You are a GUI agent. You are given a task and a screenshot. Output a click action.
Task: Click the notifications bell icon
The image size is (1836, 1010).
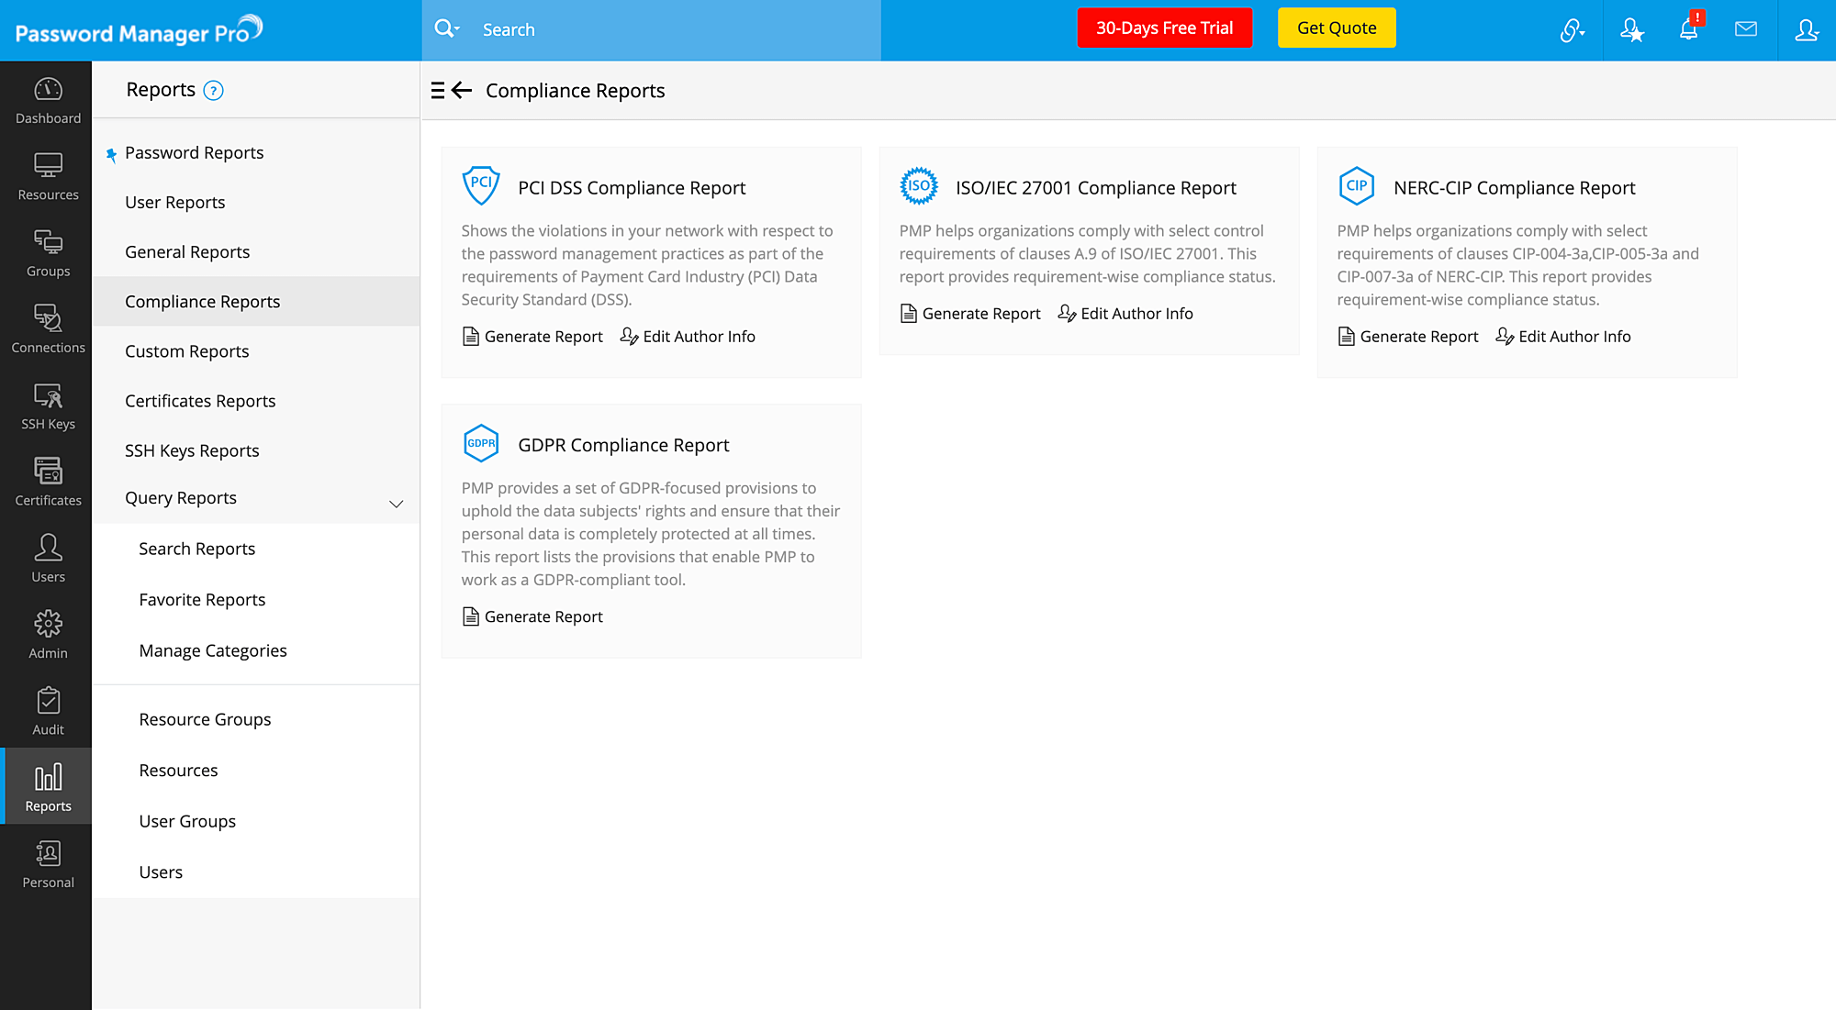(1688, 29)
